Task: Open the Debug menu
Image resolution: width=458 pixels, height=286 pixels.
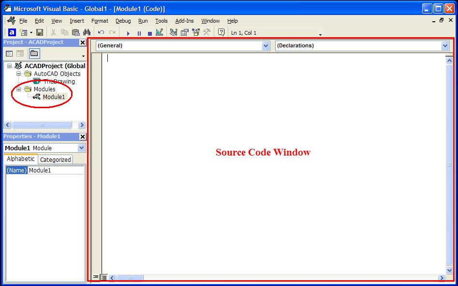Action: coord(123,21)
